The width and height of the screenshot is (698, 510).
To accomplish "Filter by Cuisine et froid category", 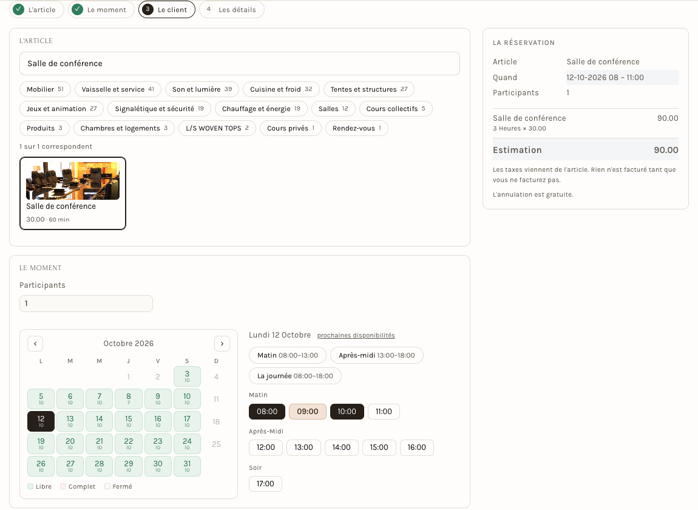I will (x=281, y=89).
